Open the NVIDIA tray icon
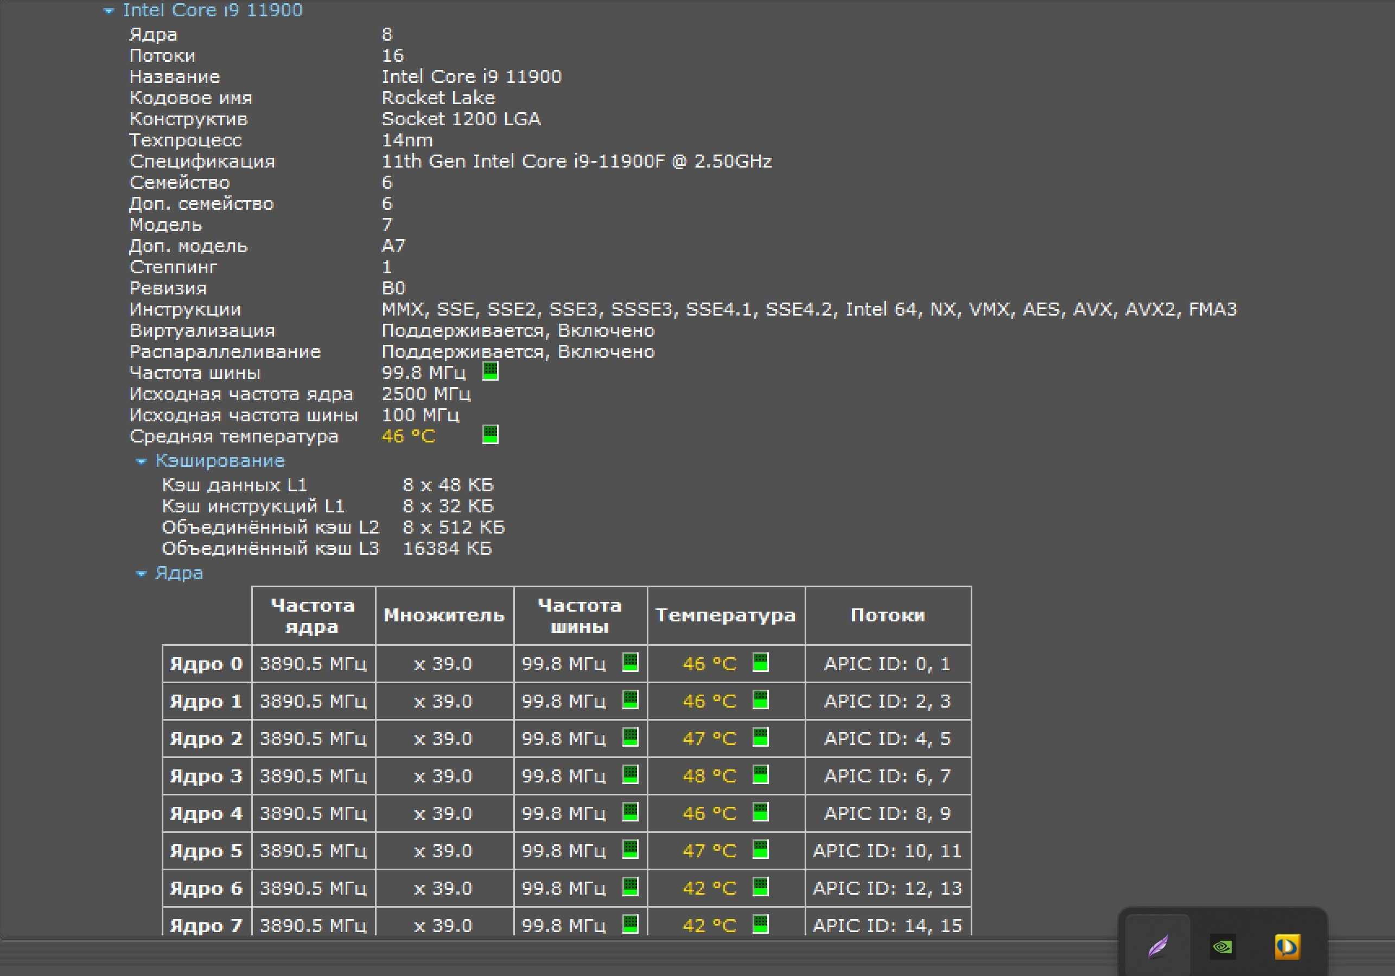 1222,947
